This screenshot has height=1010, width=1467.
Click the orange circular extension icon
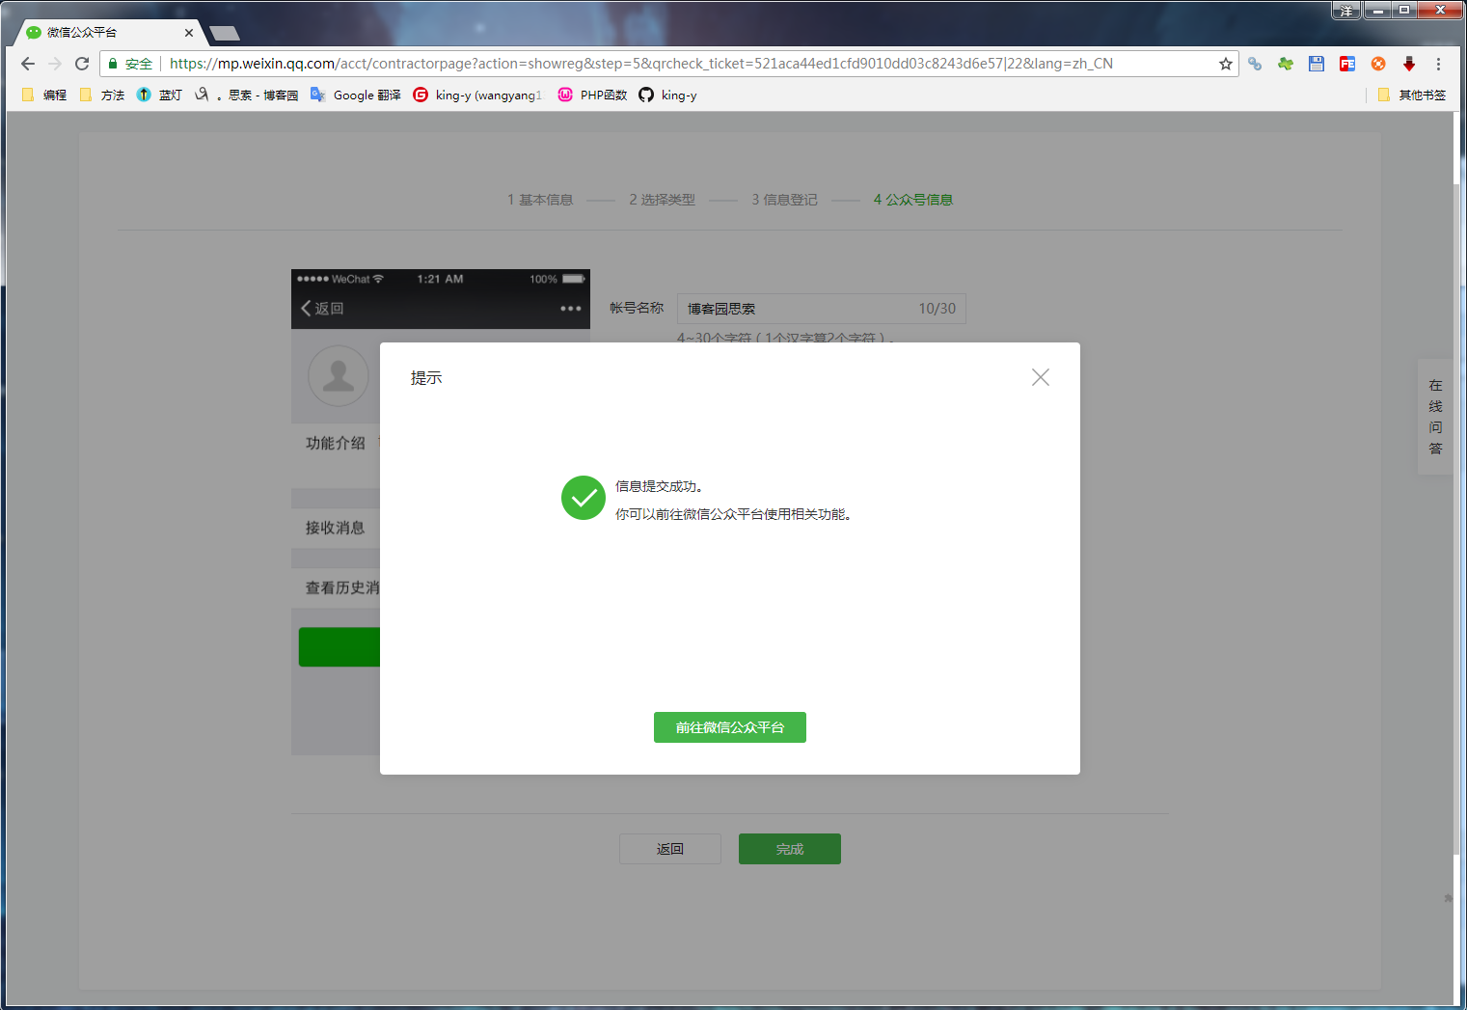[x=1378, y=64]
